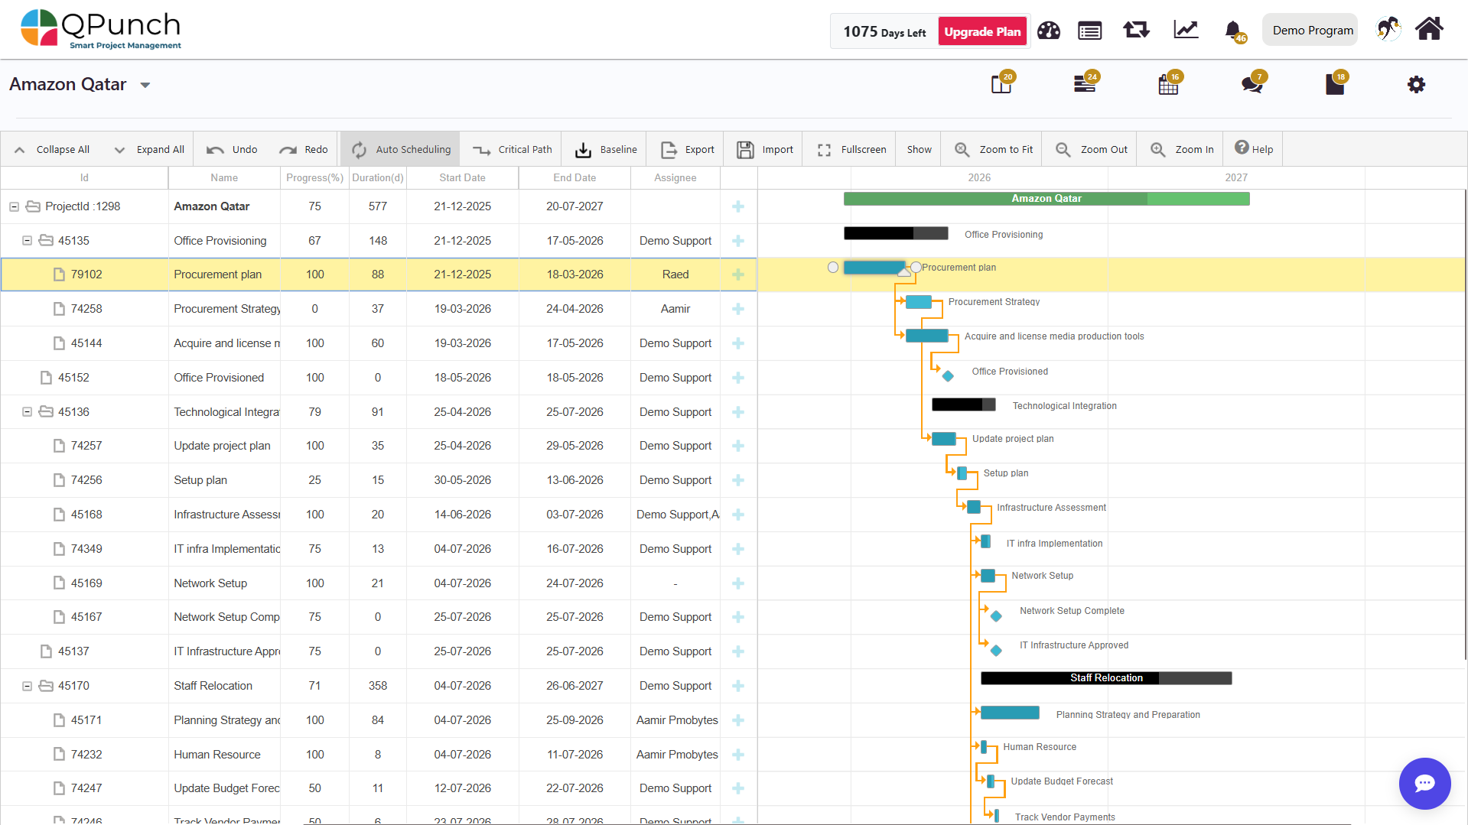Open the Show menu
The height and width of the screenshot is (825, 1468).
point(919,150)
